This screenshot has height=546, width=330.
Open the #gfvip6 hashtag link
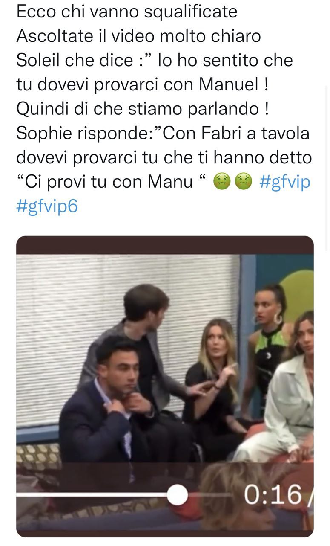pyautogui.click(x=47, y=207)
